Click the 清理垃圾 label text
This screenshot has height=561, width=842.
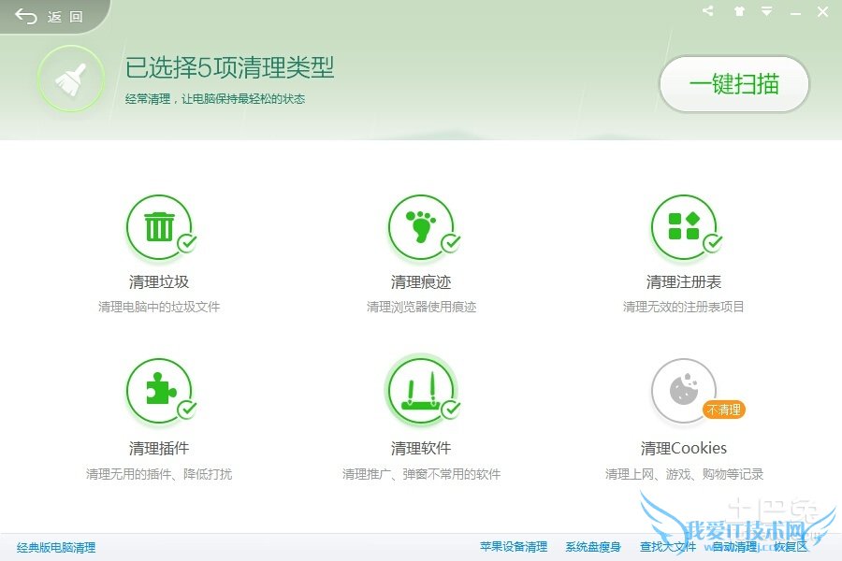[x=159, y=281]
